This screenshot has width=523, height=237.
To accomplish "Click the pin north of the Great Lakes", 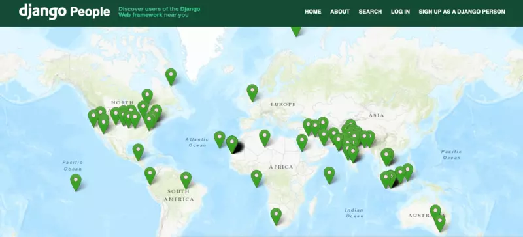I will (147, 96).
